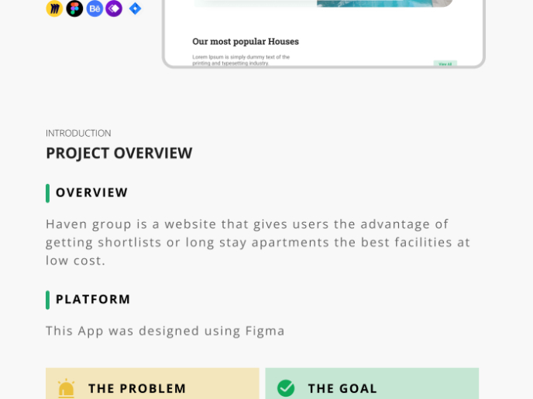Click the yellow Miro icon

click(x=54, y=9)
